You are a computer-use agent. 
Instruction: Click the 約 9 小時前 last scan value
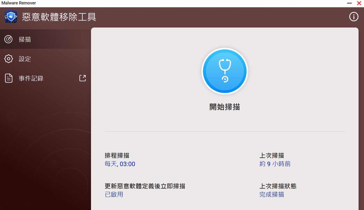pyautogui.click(x=275, y=164)
